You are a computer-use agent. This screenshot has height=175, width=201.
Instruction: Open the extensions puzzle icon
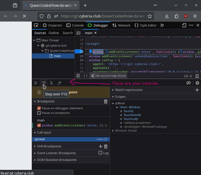click(x=176, y=16)
